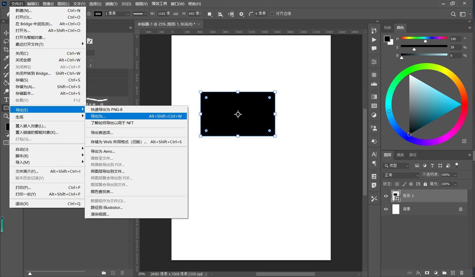
Task: Open path alignment icon in options bar
Action: click(x=221, y=14)
